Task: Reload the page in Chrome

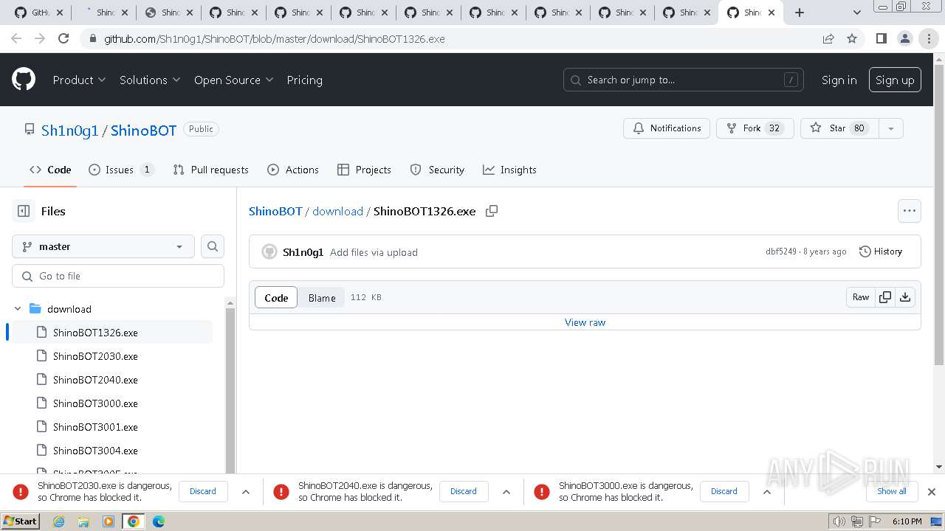Action: click(x=63, y=38)
